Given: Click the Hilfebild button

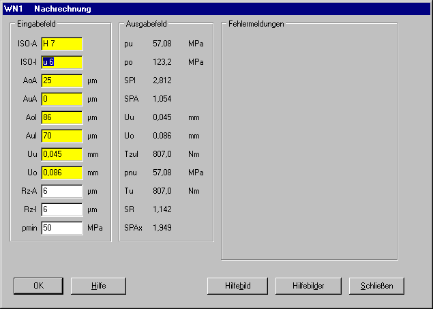Looking at the screenshot, I should [x=237, y=285].
